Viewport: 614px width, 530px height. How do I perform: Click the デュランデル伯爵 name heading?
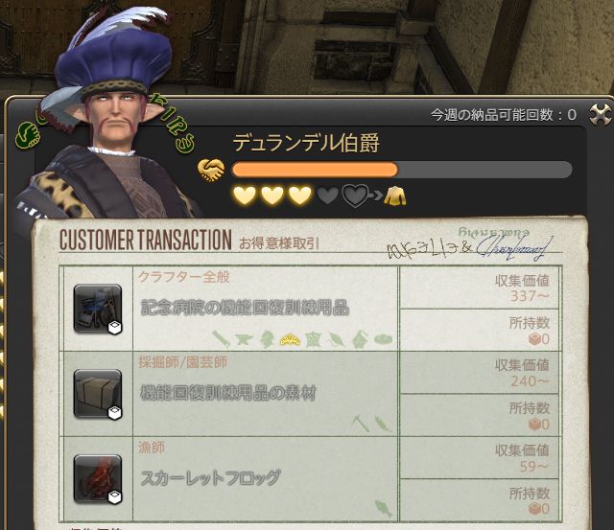click(x=306, y=143)
